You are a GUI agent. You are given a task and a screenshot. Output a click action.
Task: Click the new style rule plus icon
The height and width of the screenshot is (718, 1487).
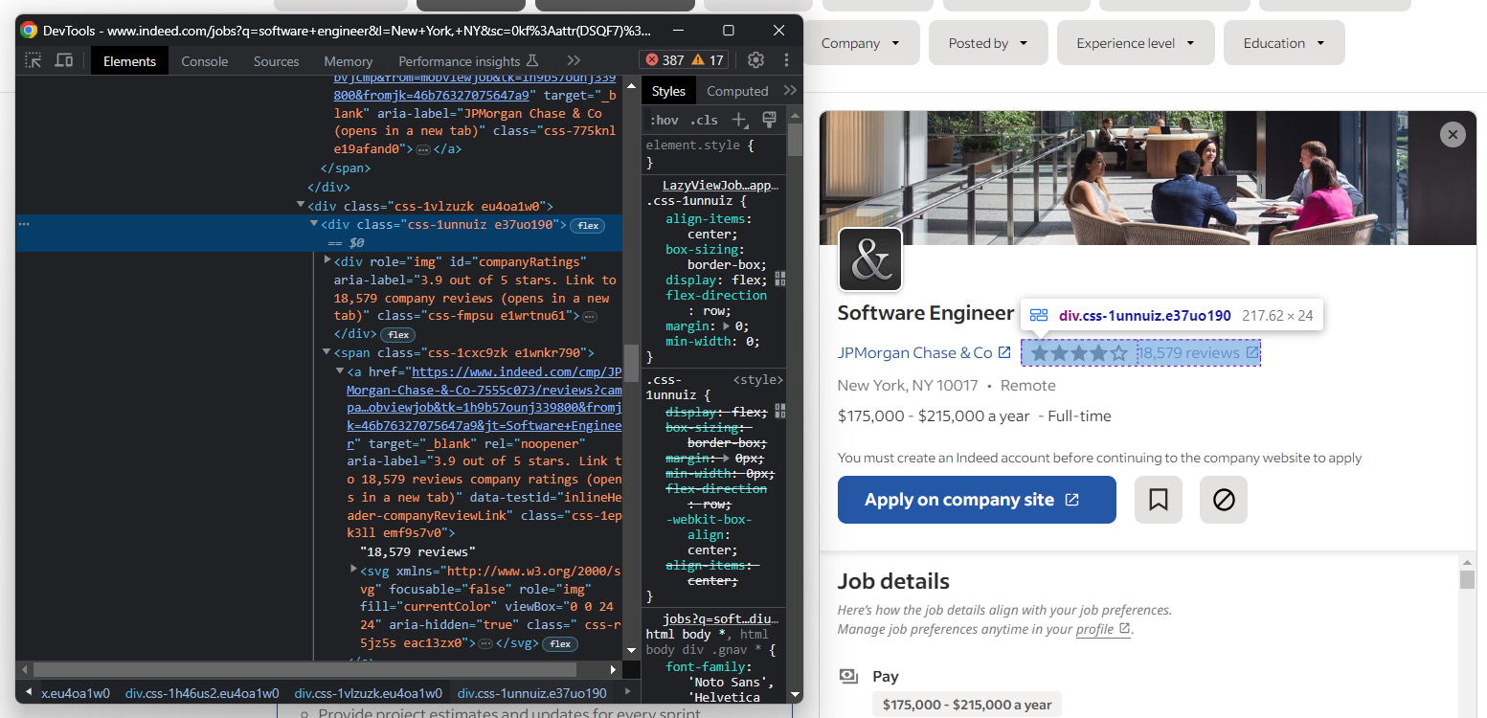point(738,120)
